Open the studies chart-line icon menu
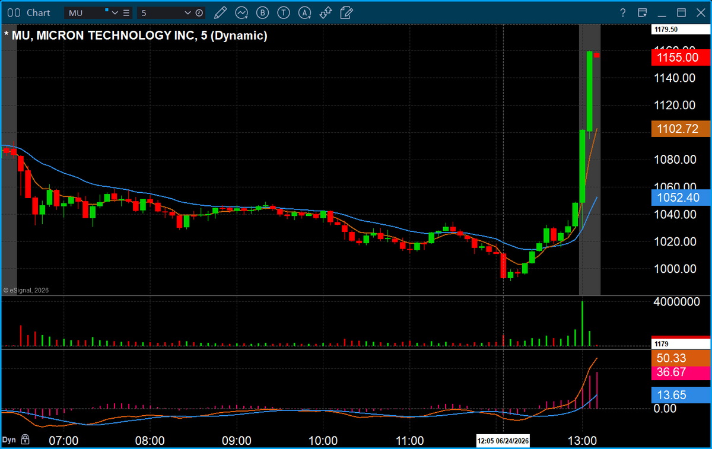712x449 pixels. point(241,12)
